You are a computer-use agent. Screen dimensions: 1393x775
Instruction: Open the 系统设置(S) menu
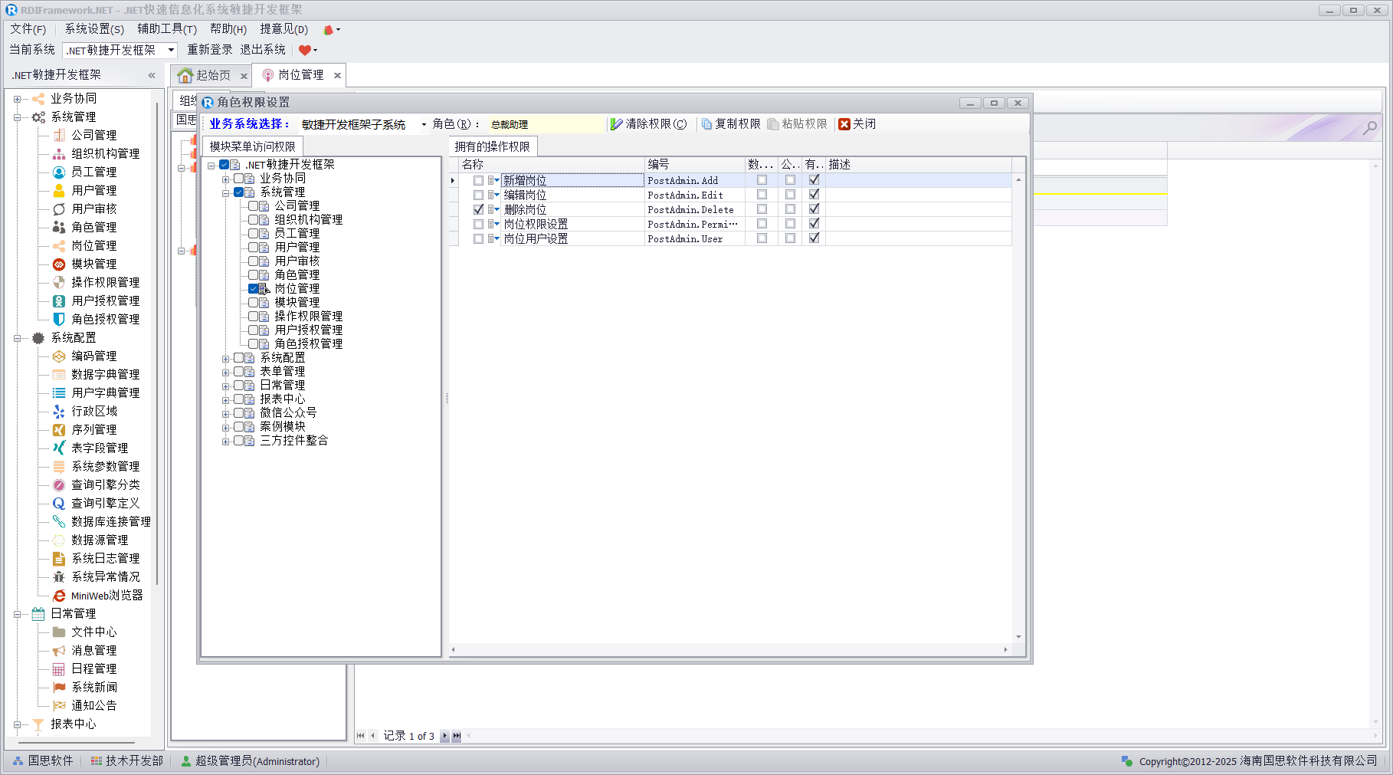(x=93, y=29)
